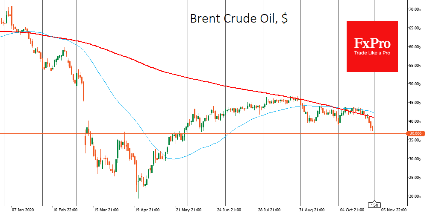The width and height of the screenshot is (427, 213).
Task: Select the current price label 36.666
Action: [415, 133]
